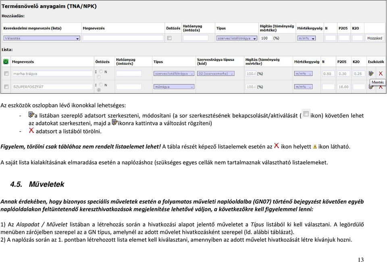The image size is (387, 262).
Task: Click edit icon in marha trágya row
Action: tap(371, 73)
